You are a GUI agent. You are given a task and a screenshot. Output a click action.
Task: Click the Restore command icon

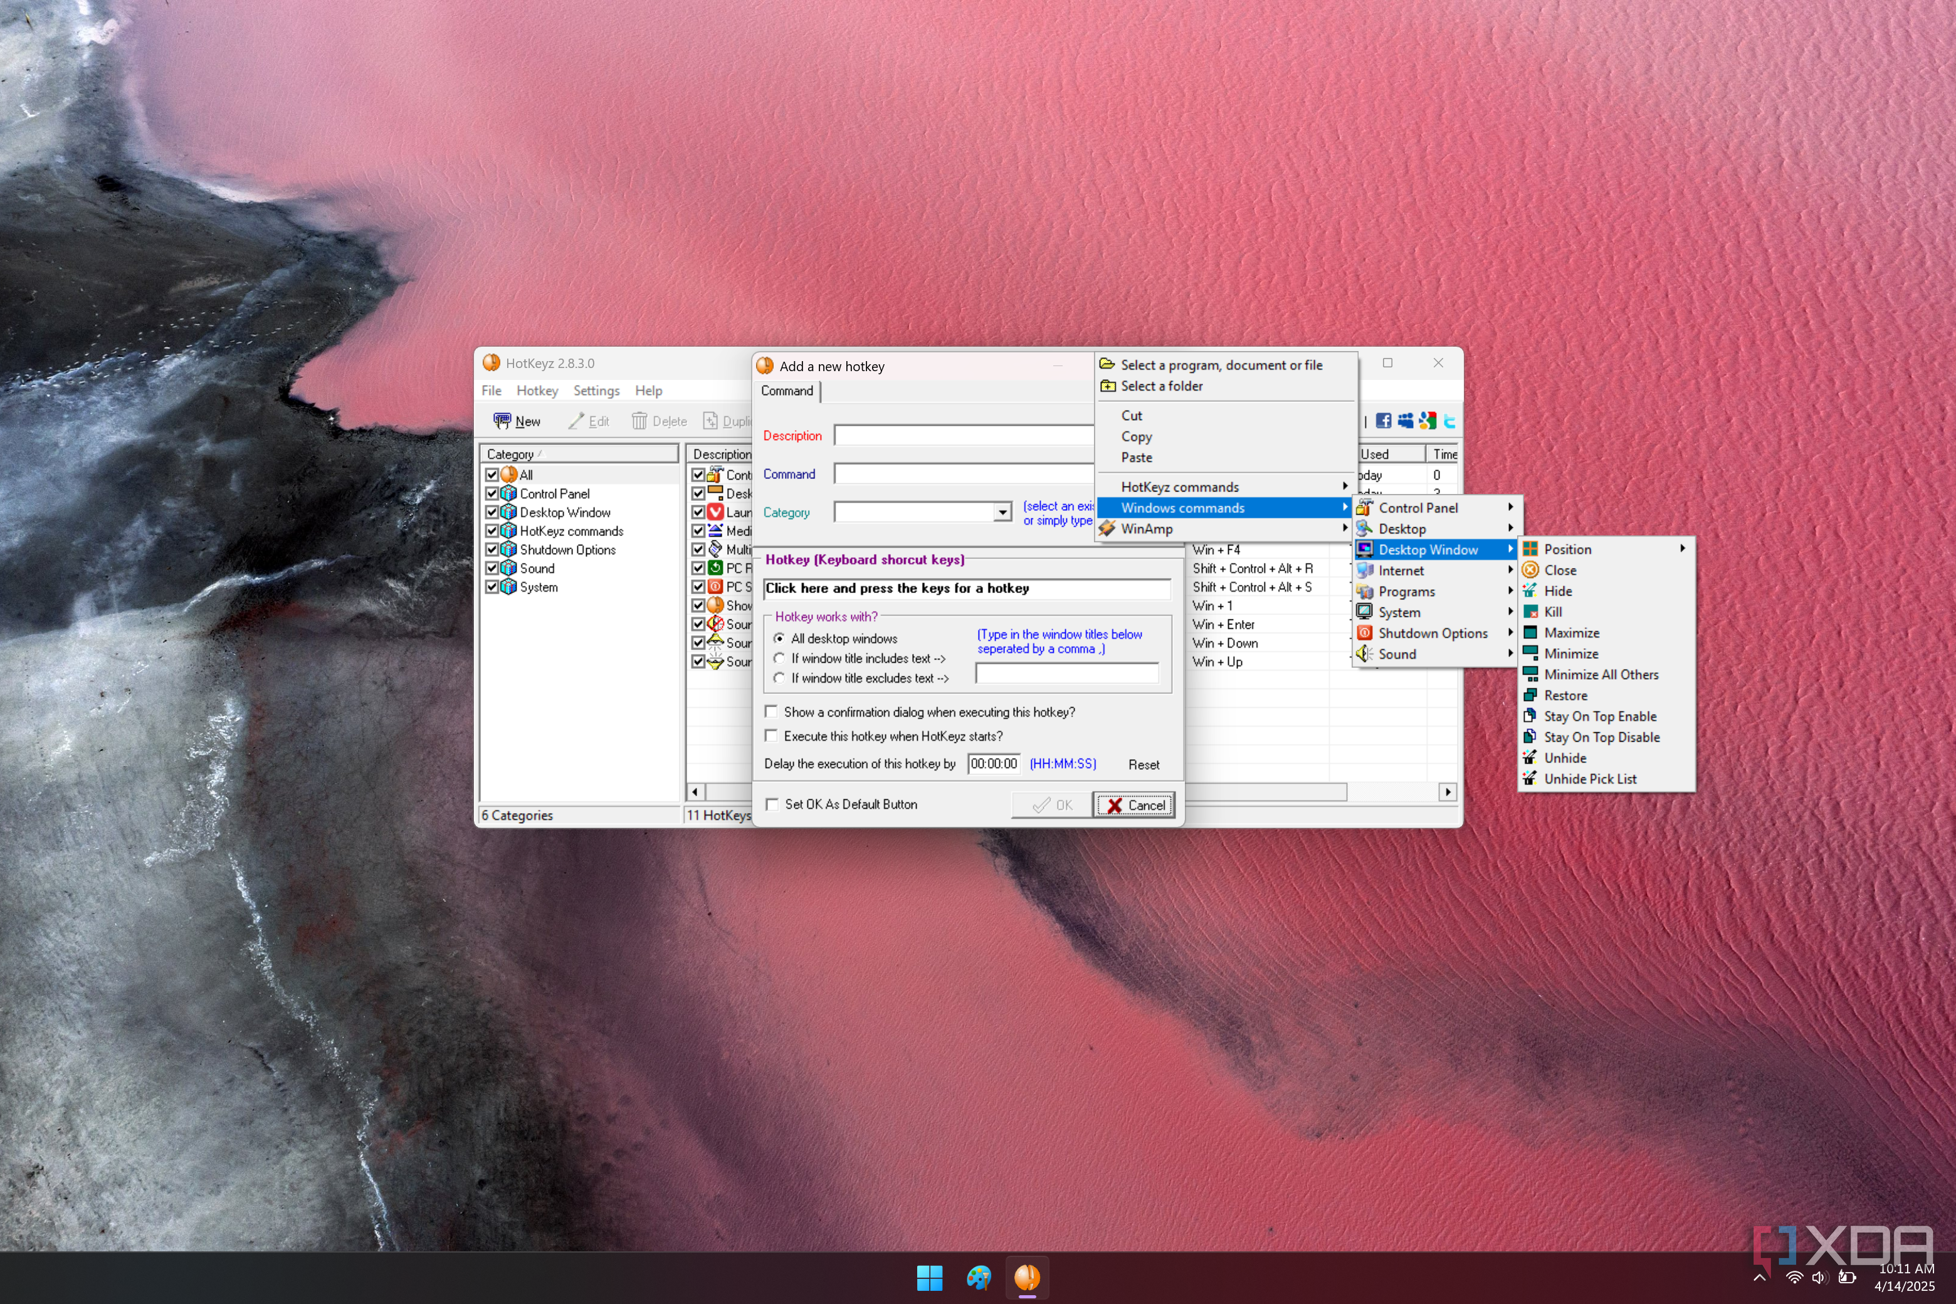click(1529, 695)
